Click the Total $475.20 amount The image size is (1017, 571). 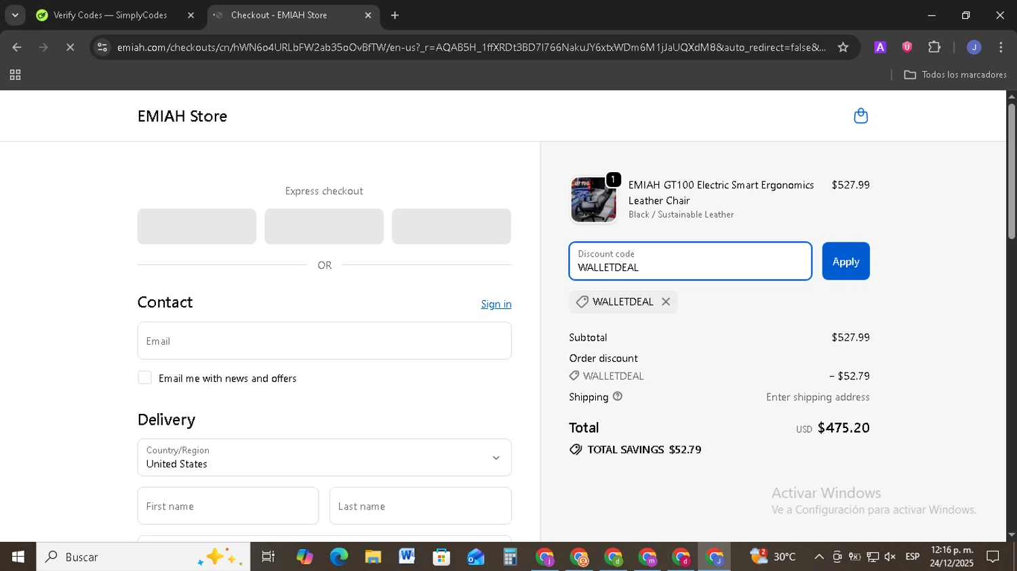pos(843,428)
